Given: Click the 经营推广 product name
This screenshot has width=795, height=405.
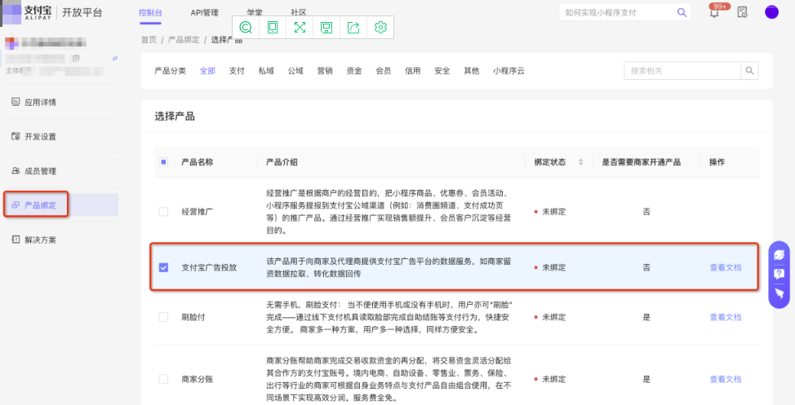Looking at the screenshot, I should click(198, 212).
